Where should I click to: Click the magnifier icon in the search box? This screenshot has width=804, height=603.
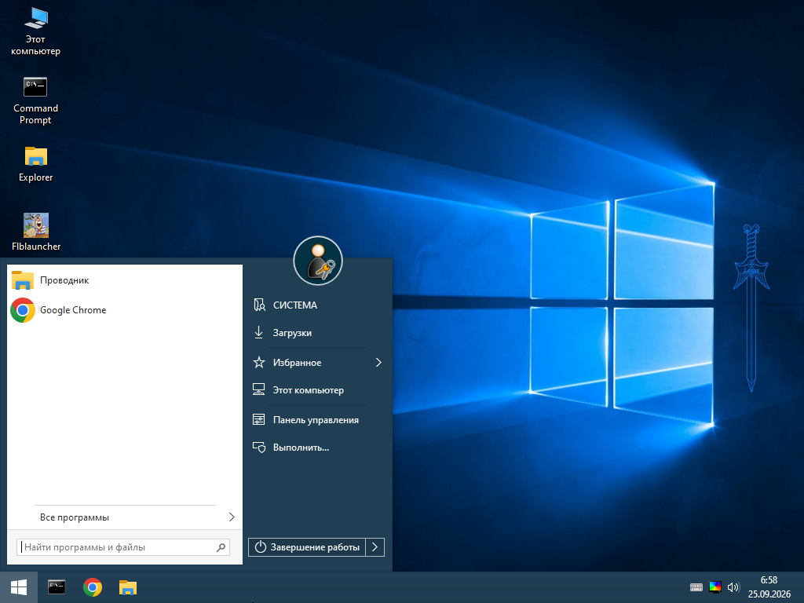(221, 547)
